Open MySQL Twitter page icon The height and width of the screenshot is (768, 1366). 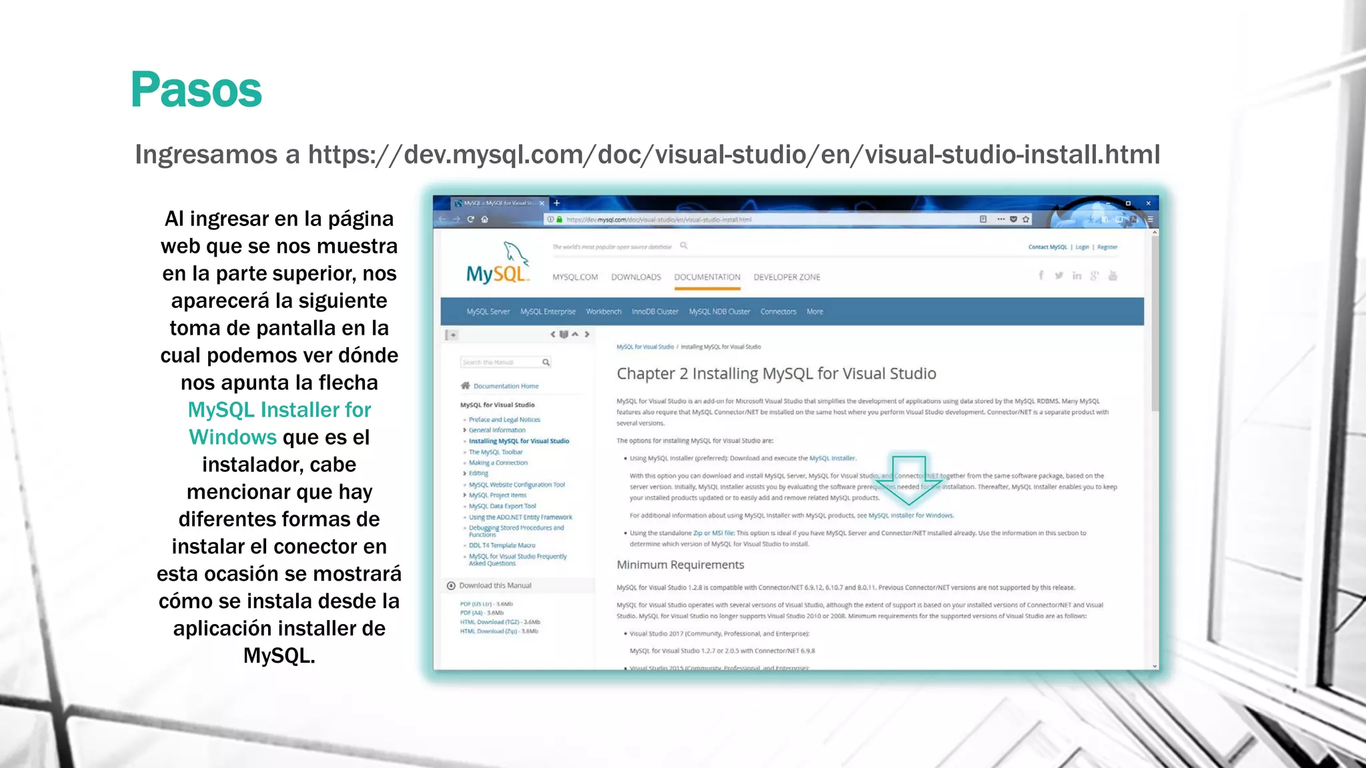pos(1059,275)
